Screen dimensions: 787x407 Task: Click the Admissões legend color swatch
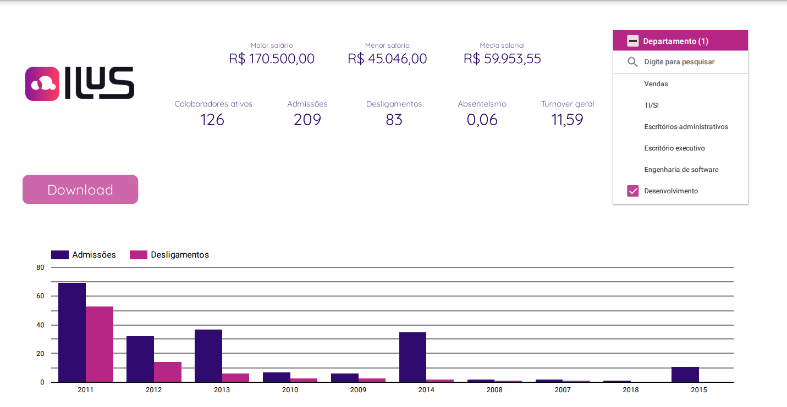[60, 255]
